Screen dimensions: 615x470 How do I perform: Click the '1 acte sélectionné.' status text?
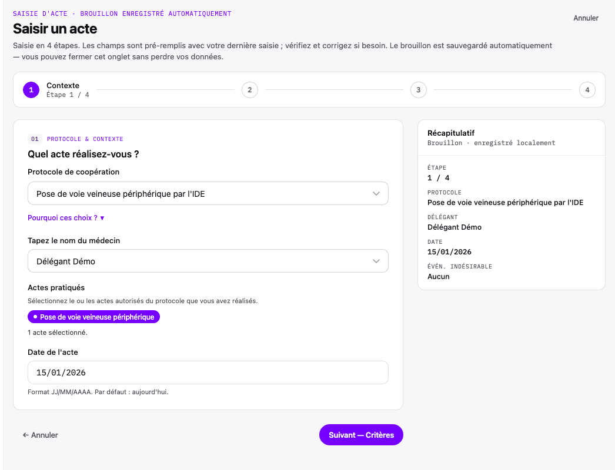click(58, 333)
